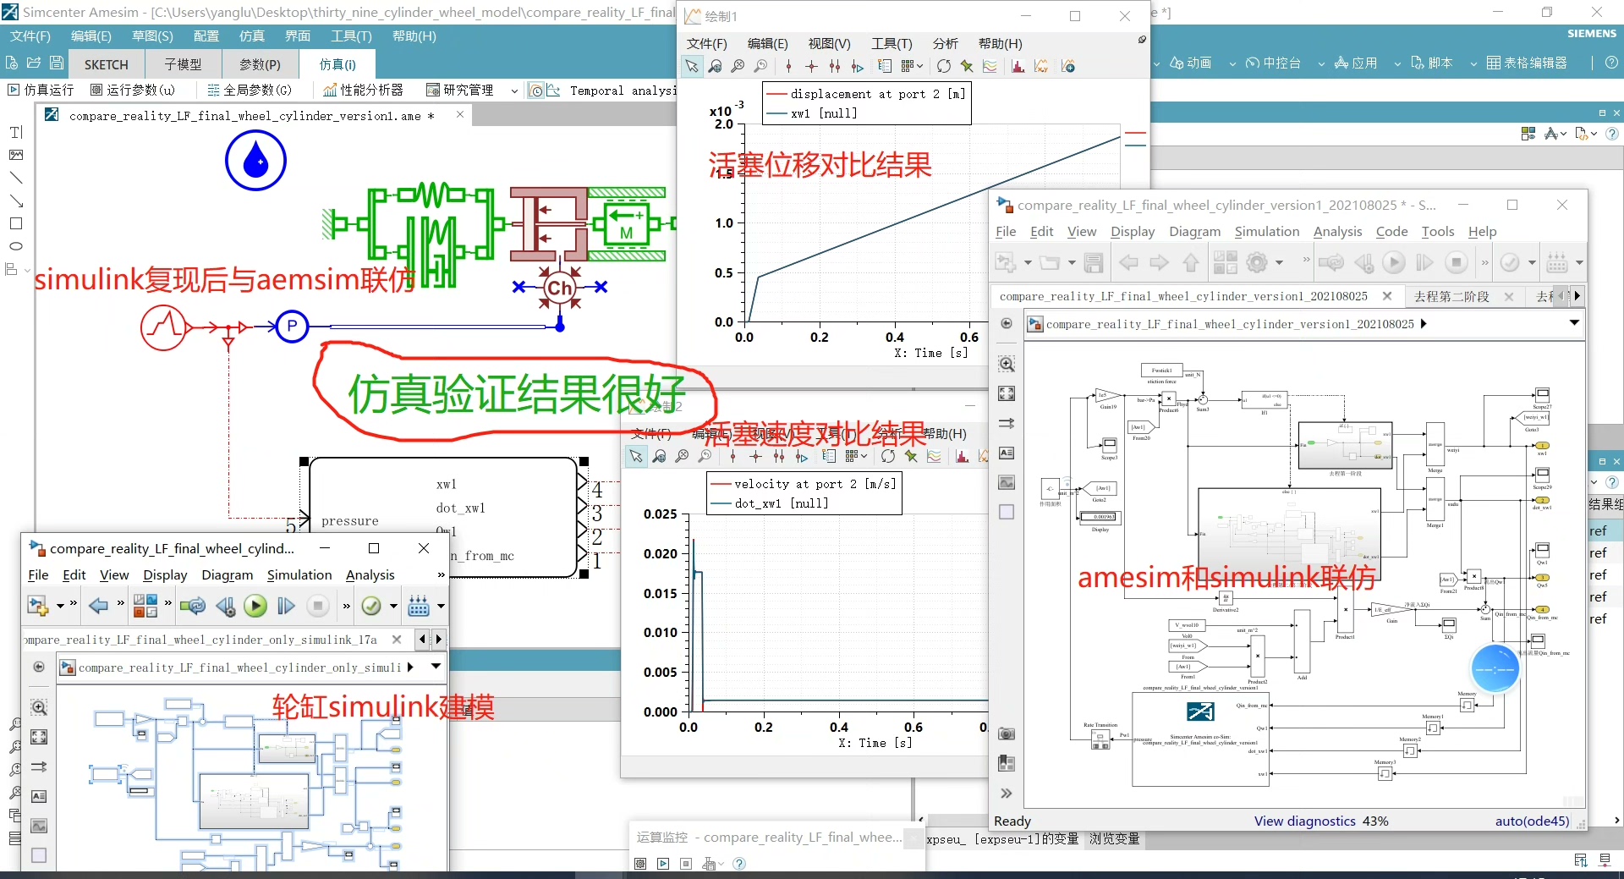Click the XY plot icon in plot 1 toolbar
The height and width of the screenshot is (879, 1624).
click(x=1041, y=66)
